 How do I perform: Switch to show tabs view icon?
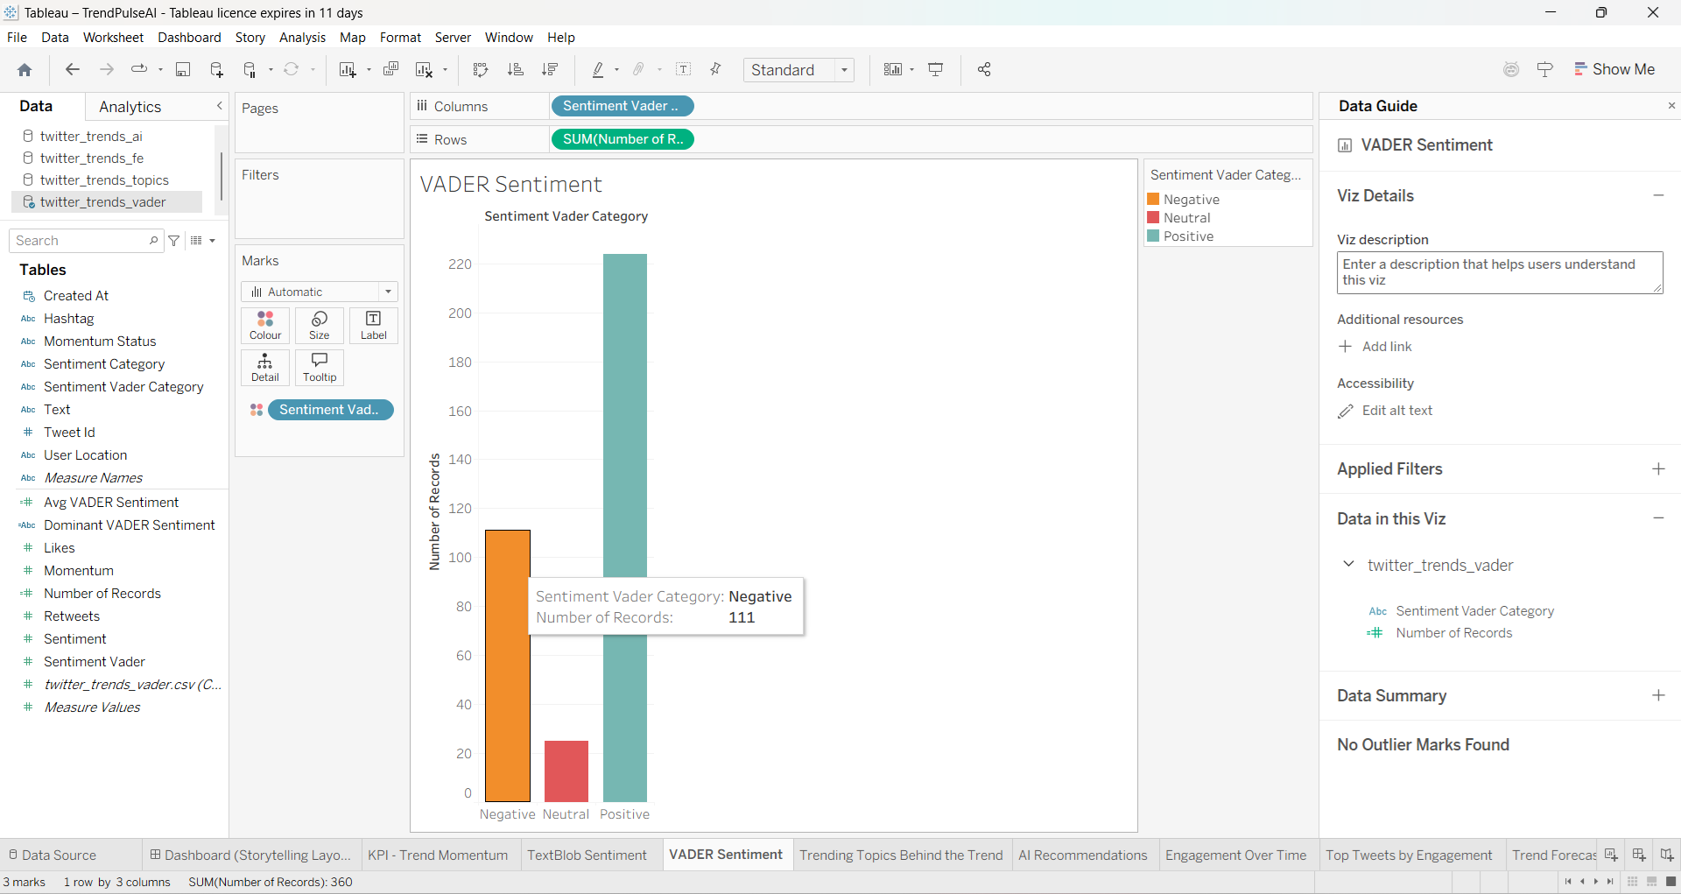pos(1670,882)
